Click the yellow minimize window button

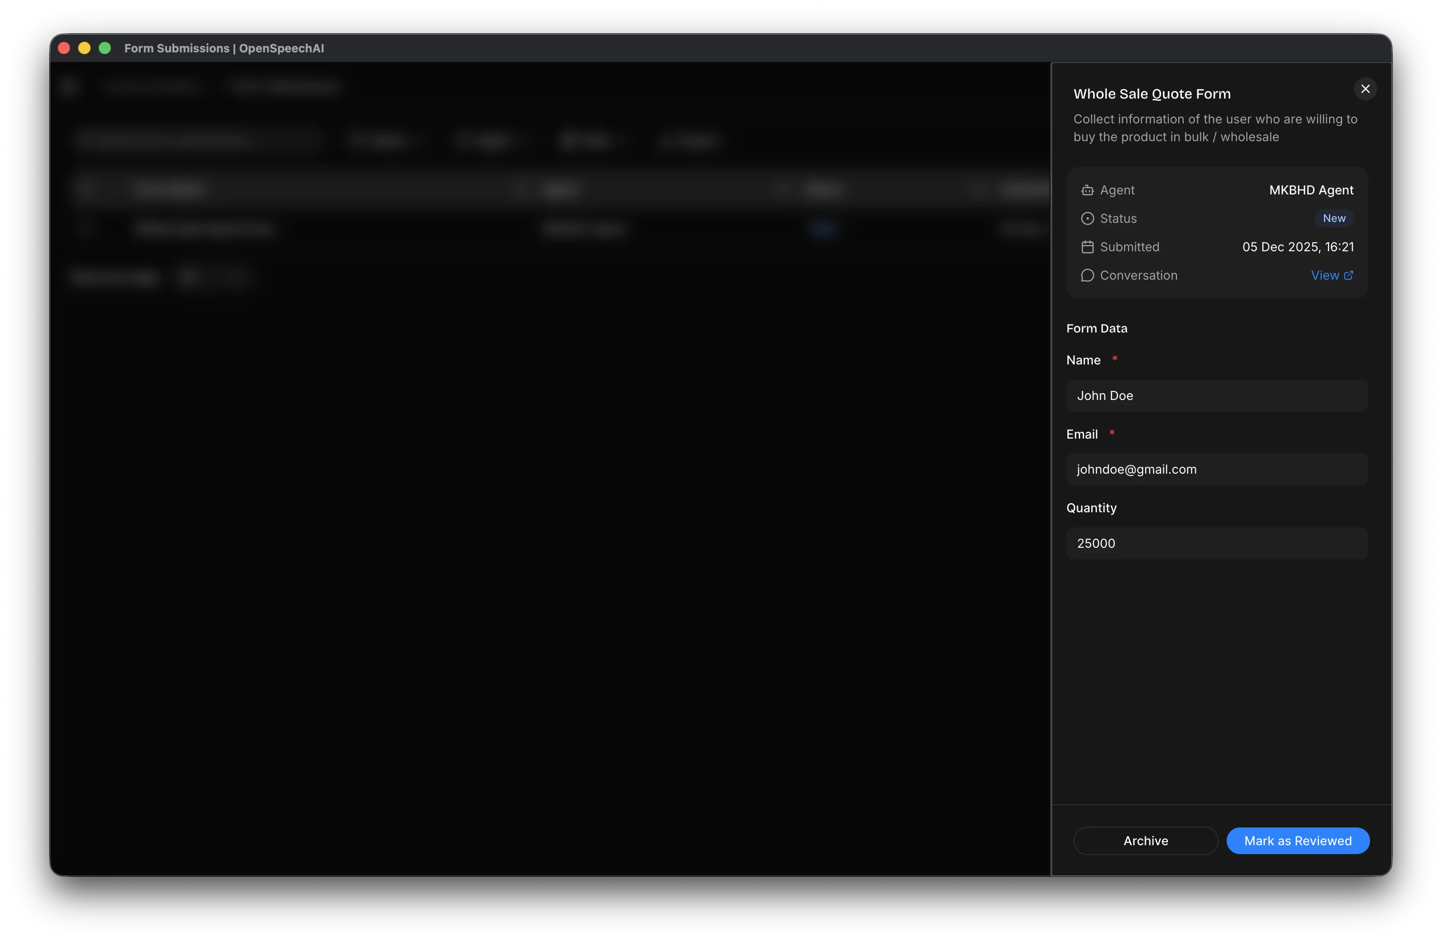coord(84,48)
